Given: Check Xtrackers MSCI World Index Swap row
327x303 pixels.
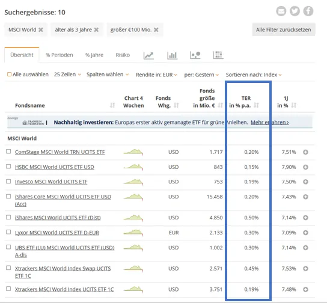Looking at the screenshot, I should (8, 268).
